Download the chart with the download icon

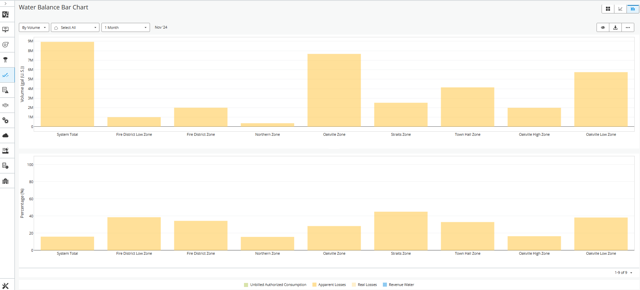[615, 28]
